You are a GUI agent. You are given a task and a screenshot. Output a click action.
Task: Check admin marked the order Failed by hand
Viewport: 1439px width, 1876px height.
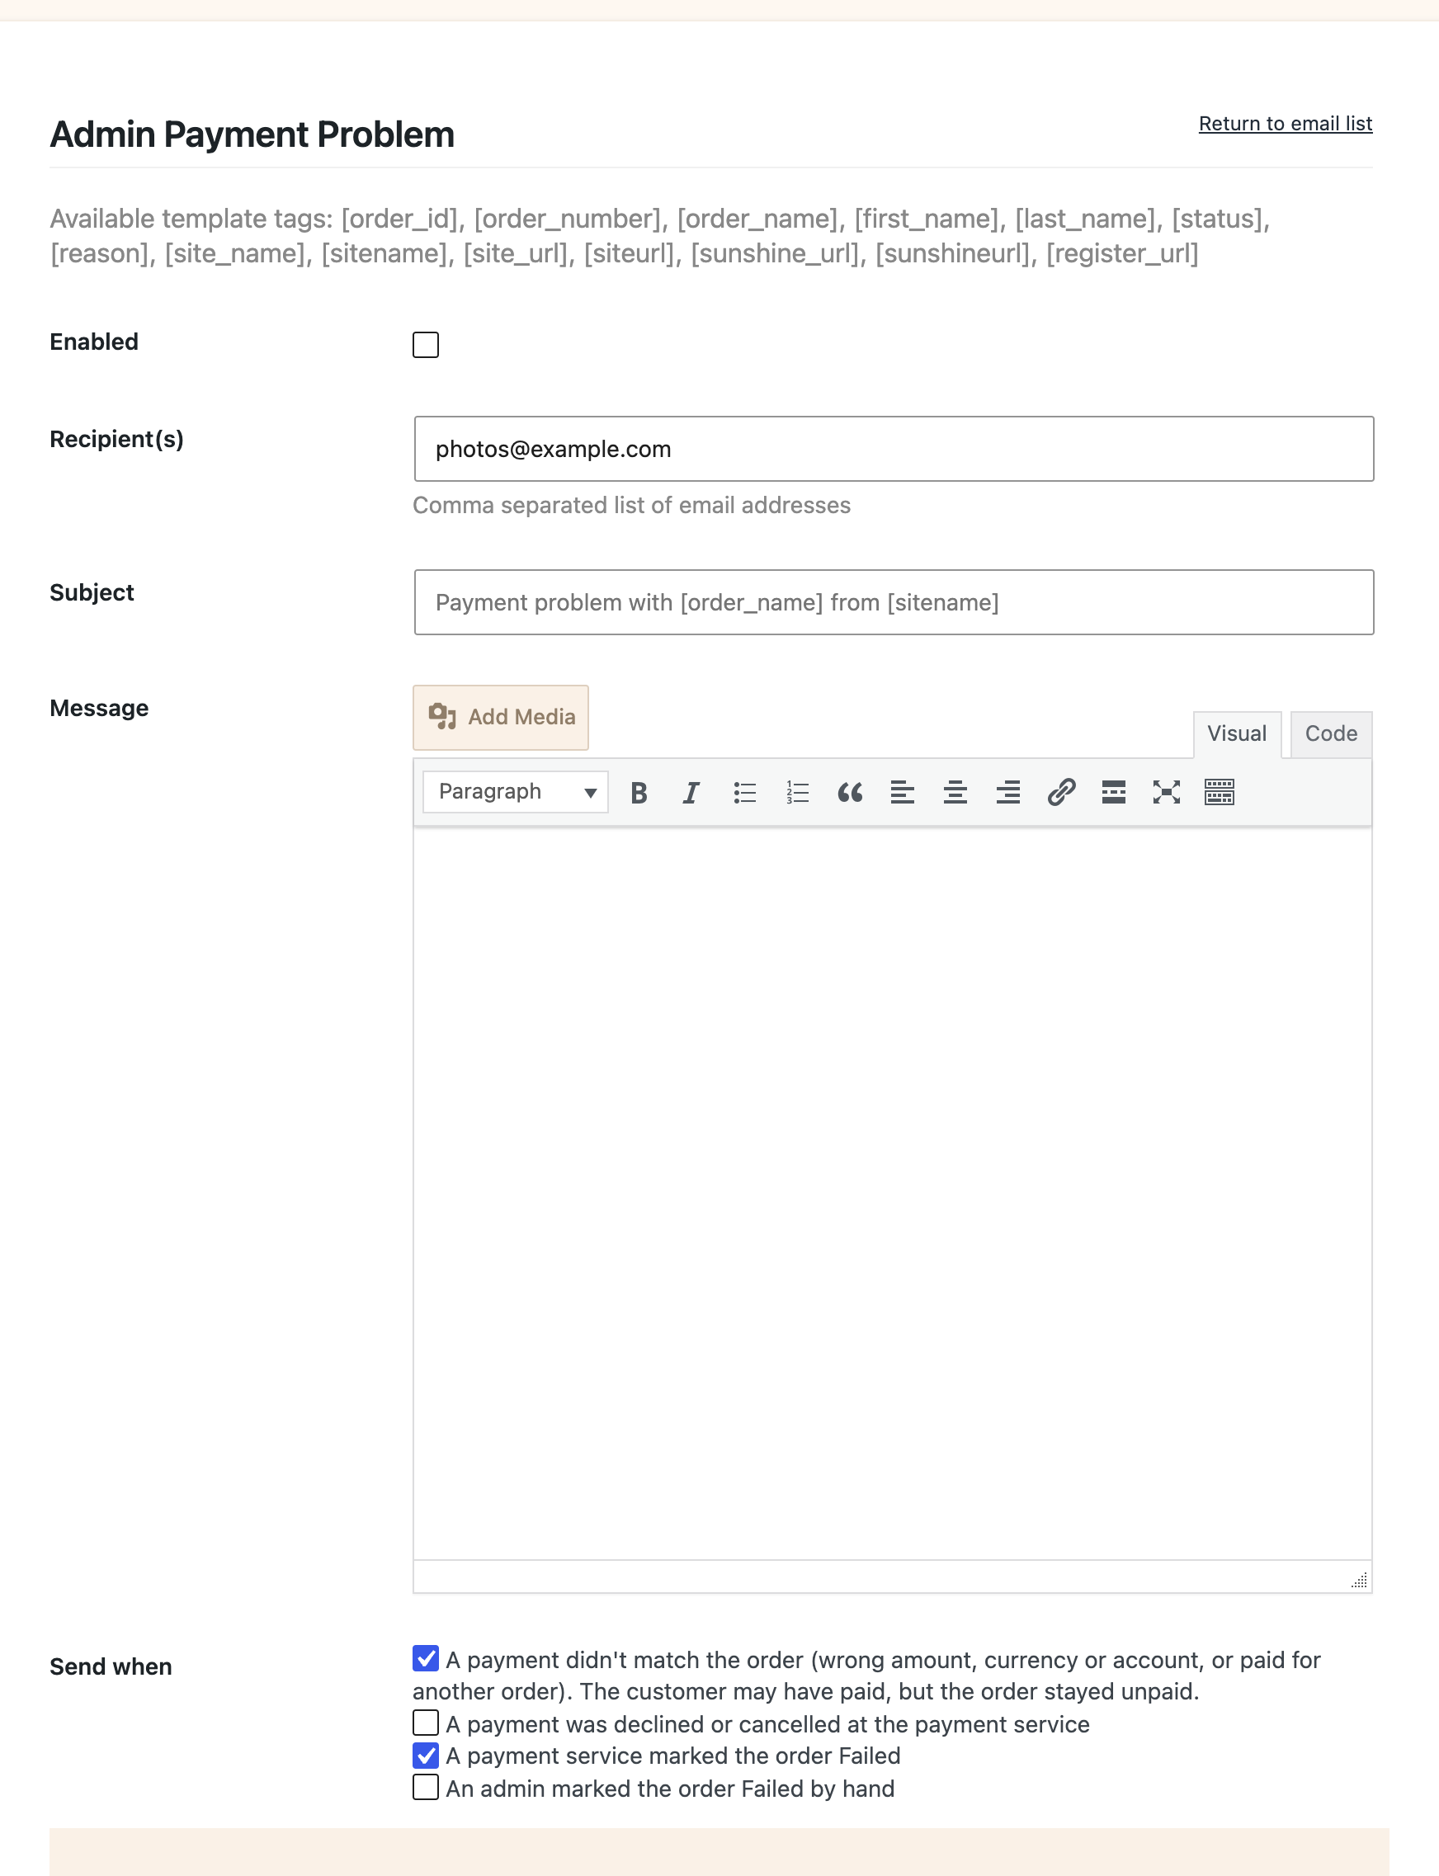pyautogui.click(x=426, y=1787)
